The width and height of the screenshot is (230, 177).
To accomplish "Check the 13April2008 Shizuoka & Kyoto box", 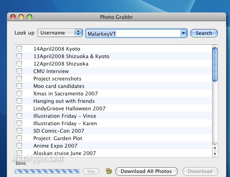I will 19,56.
